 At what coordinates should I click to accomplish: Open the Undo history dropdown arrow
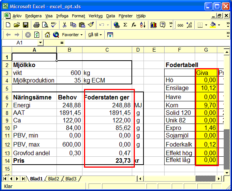click(108, 25)
